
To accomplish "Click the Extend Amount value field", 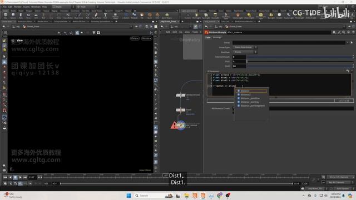I will (x=239, y=57).
